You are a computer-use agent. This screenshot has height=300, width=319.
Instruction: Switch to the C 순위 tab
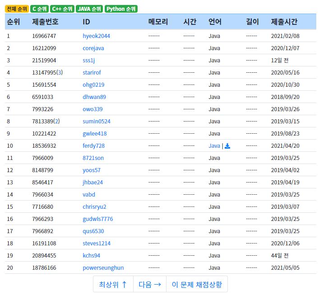39,9
